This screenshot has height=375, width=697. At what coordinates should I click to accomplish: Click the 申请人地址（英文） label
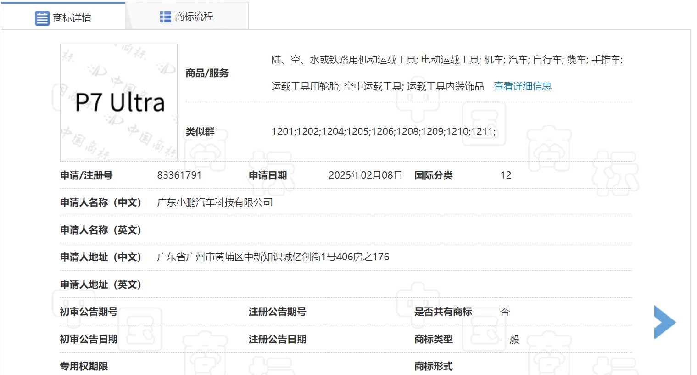(x=101, y=285)
